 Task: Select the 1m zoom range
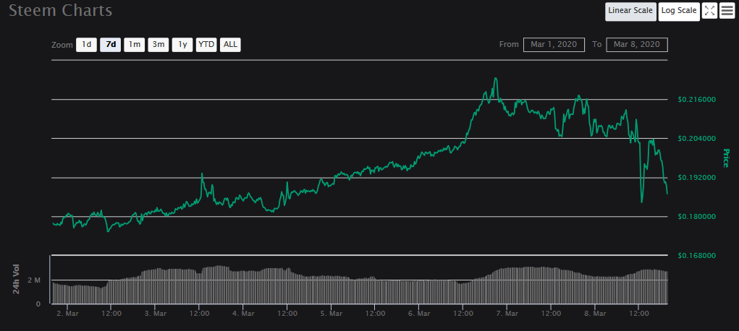(x=135, y=45)
